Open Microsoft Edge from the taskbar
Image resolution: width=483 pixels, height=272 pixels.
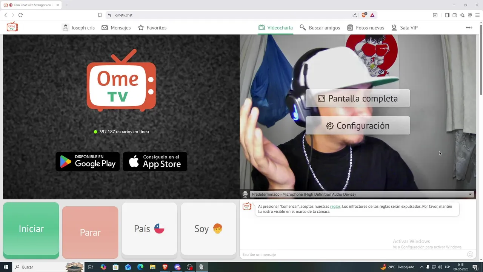coord(140,267)
